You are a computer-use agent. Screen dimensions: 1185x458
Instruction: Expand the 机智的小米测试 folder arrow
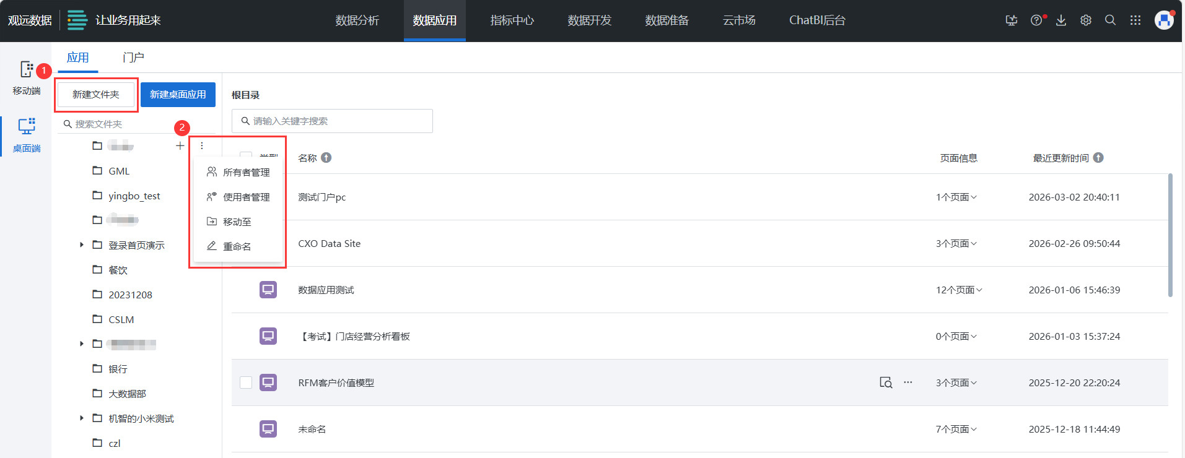coord(82,418)
